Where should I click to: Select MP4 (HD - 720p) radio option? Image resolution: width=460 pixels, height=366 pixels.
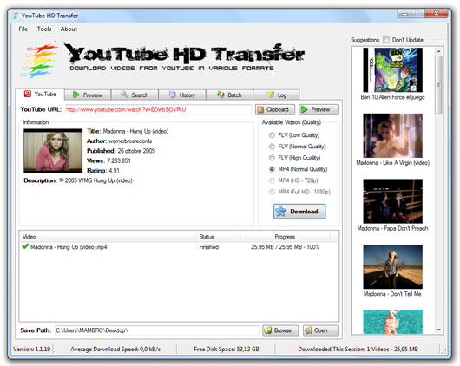click(272, 180)
